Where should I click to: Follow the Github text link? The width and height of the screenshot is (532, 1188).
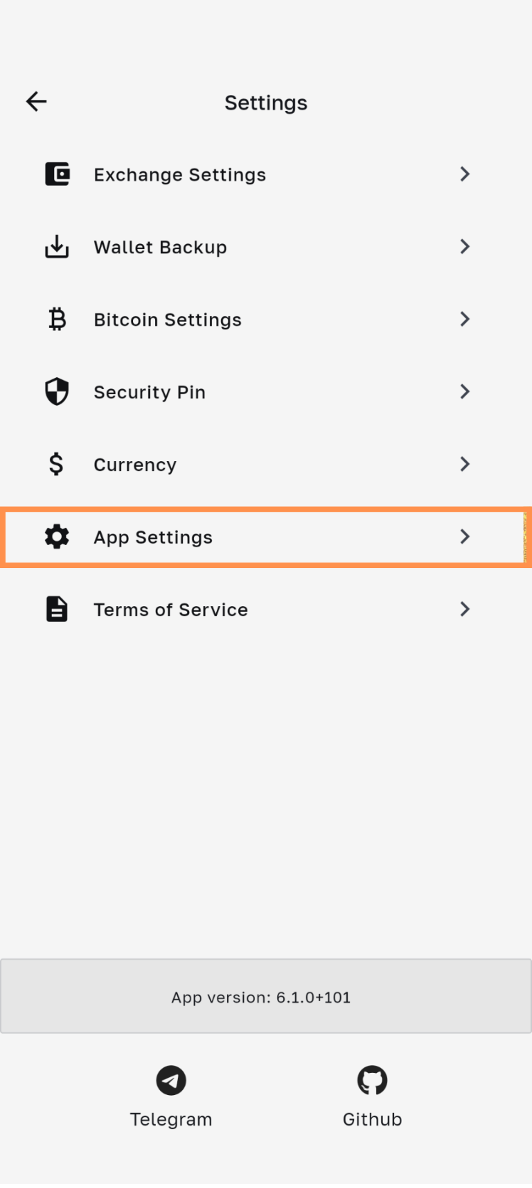pos(372,1119)
